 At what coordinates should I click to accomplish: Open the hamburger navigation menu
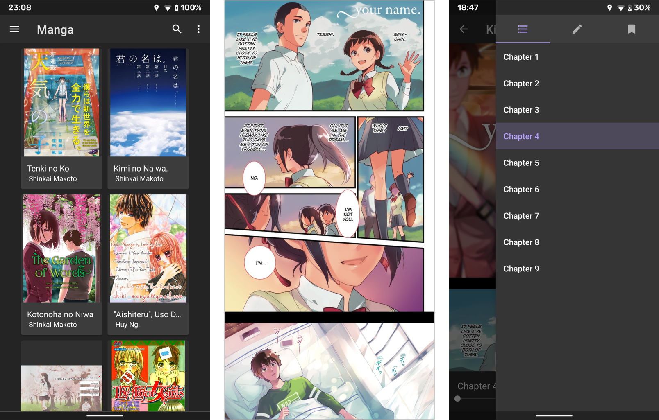[14, 29]
